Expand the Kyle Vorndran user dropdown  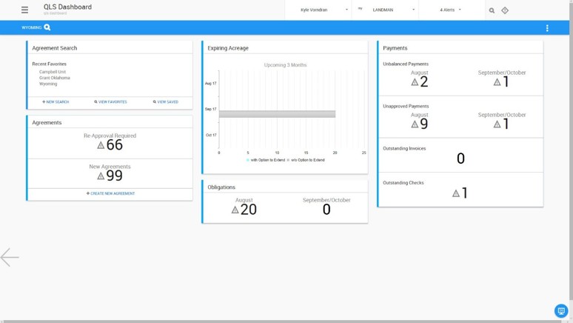[x=318, y=10]
